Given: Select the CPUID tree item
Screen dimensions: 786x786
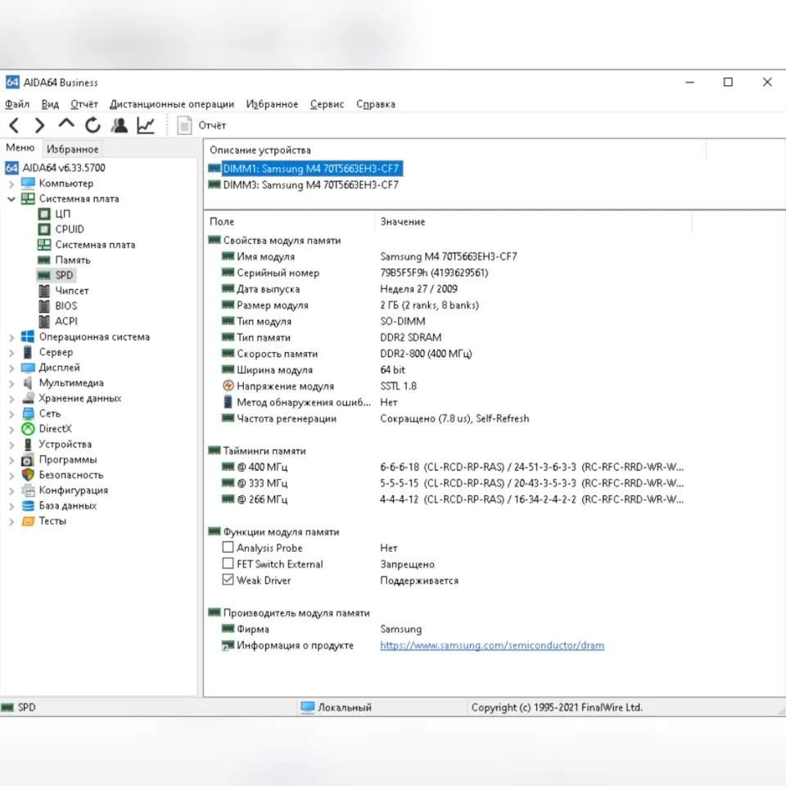Looking at the screenshot, I should pos(69,229).
